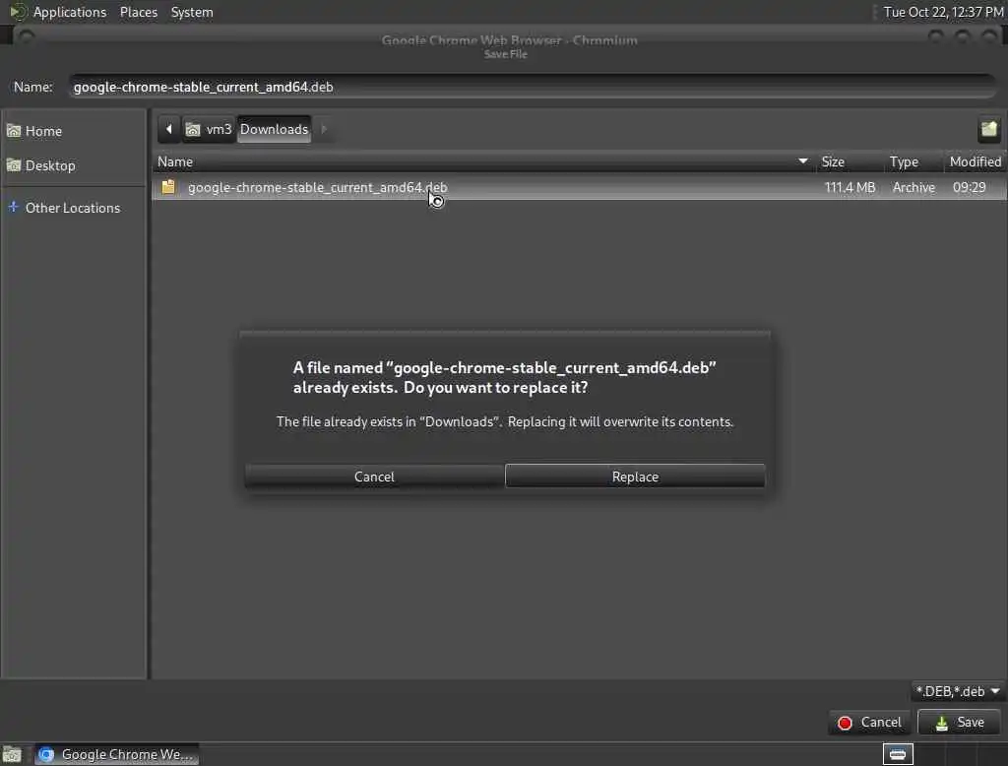Click Replace in the overwrite dialog
The image size is (1008, 766).
635,476
